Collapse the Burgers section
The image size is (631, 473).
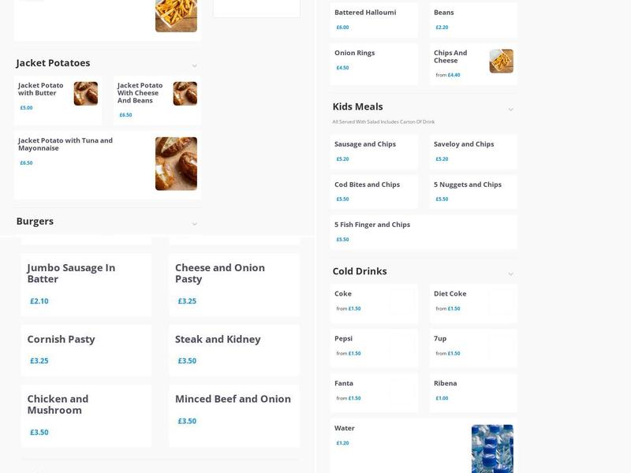coord(193,223)
